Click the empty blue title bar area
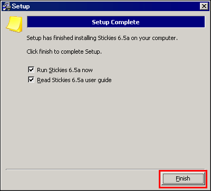Viewport: 211px width, 191px height. [x=114, y=6]
